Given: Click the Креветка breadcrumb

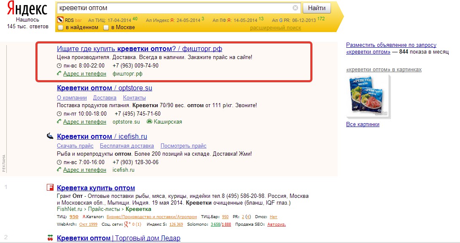Looking at the screenshot, I should [138, 209].
